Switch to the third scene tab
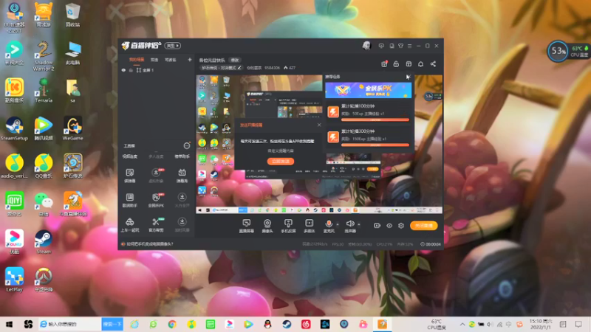This screenshot has width=591, height=332. pyautogui.click(x=171, y=60)
